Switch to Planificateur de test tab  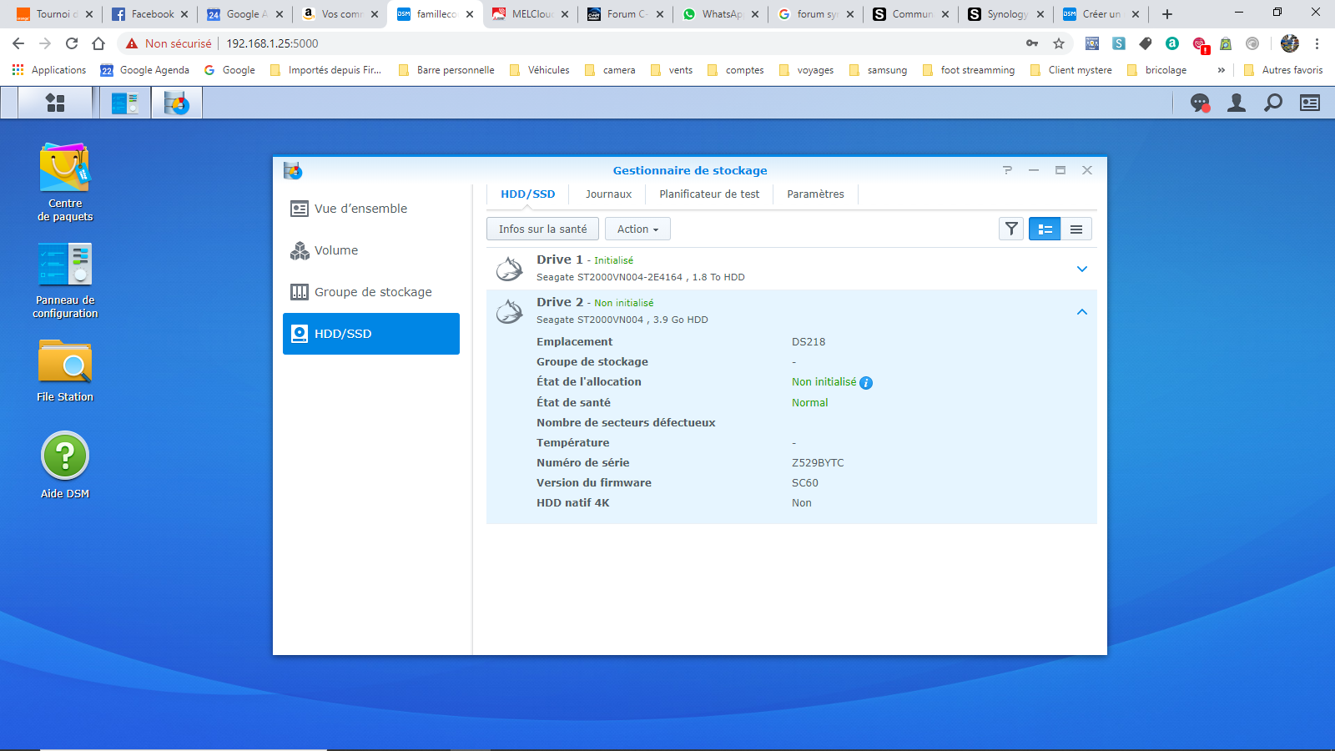pyautogui.click(x=709, y=194)
